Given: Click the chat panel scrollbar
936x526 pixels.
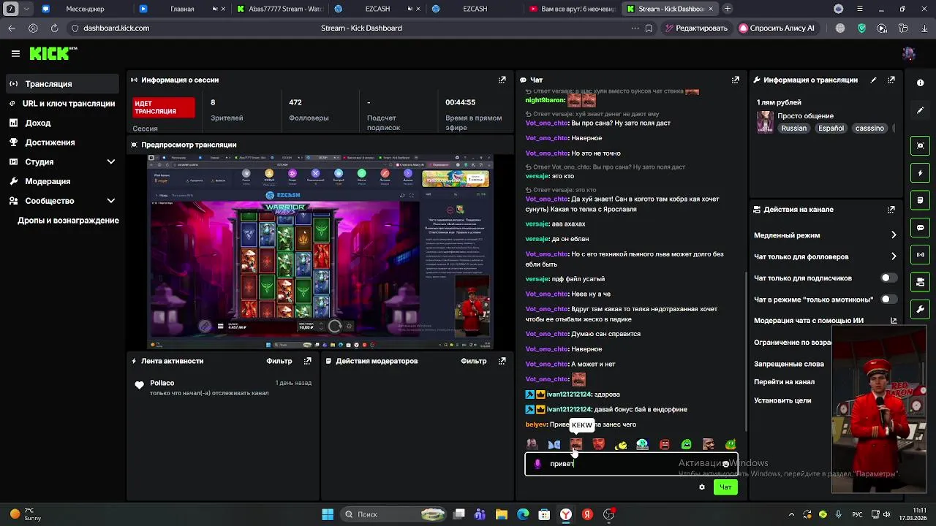Looking at the screenshot, I should coord(745,351).
